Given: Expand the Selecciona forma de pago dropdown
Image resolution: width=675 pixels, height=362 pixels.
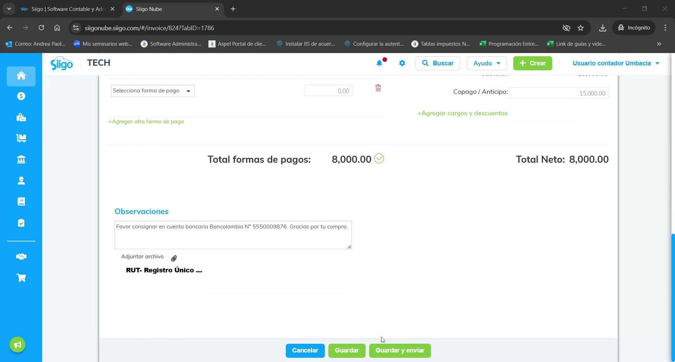Looking at the screenshot, I should pyautogui.click(x=152, y=90).
